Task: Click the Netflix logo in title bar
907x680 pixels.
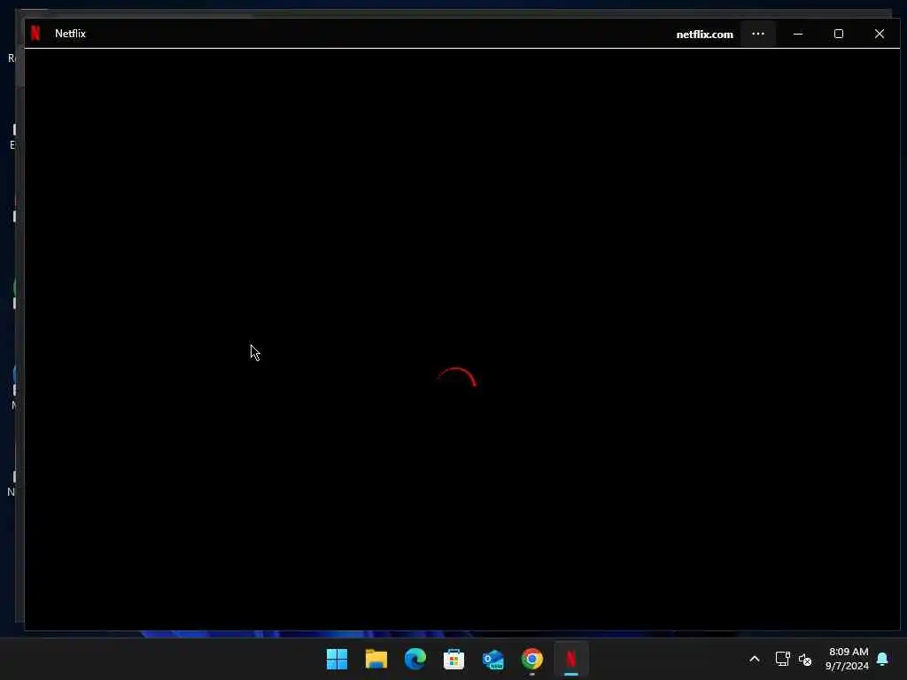Action: pyautogui.click(x=35, y=33)
